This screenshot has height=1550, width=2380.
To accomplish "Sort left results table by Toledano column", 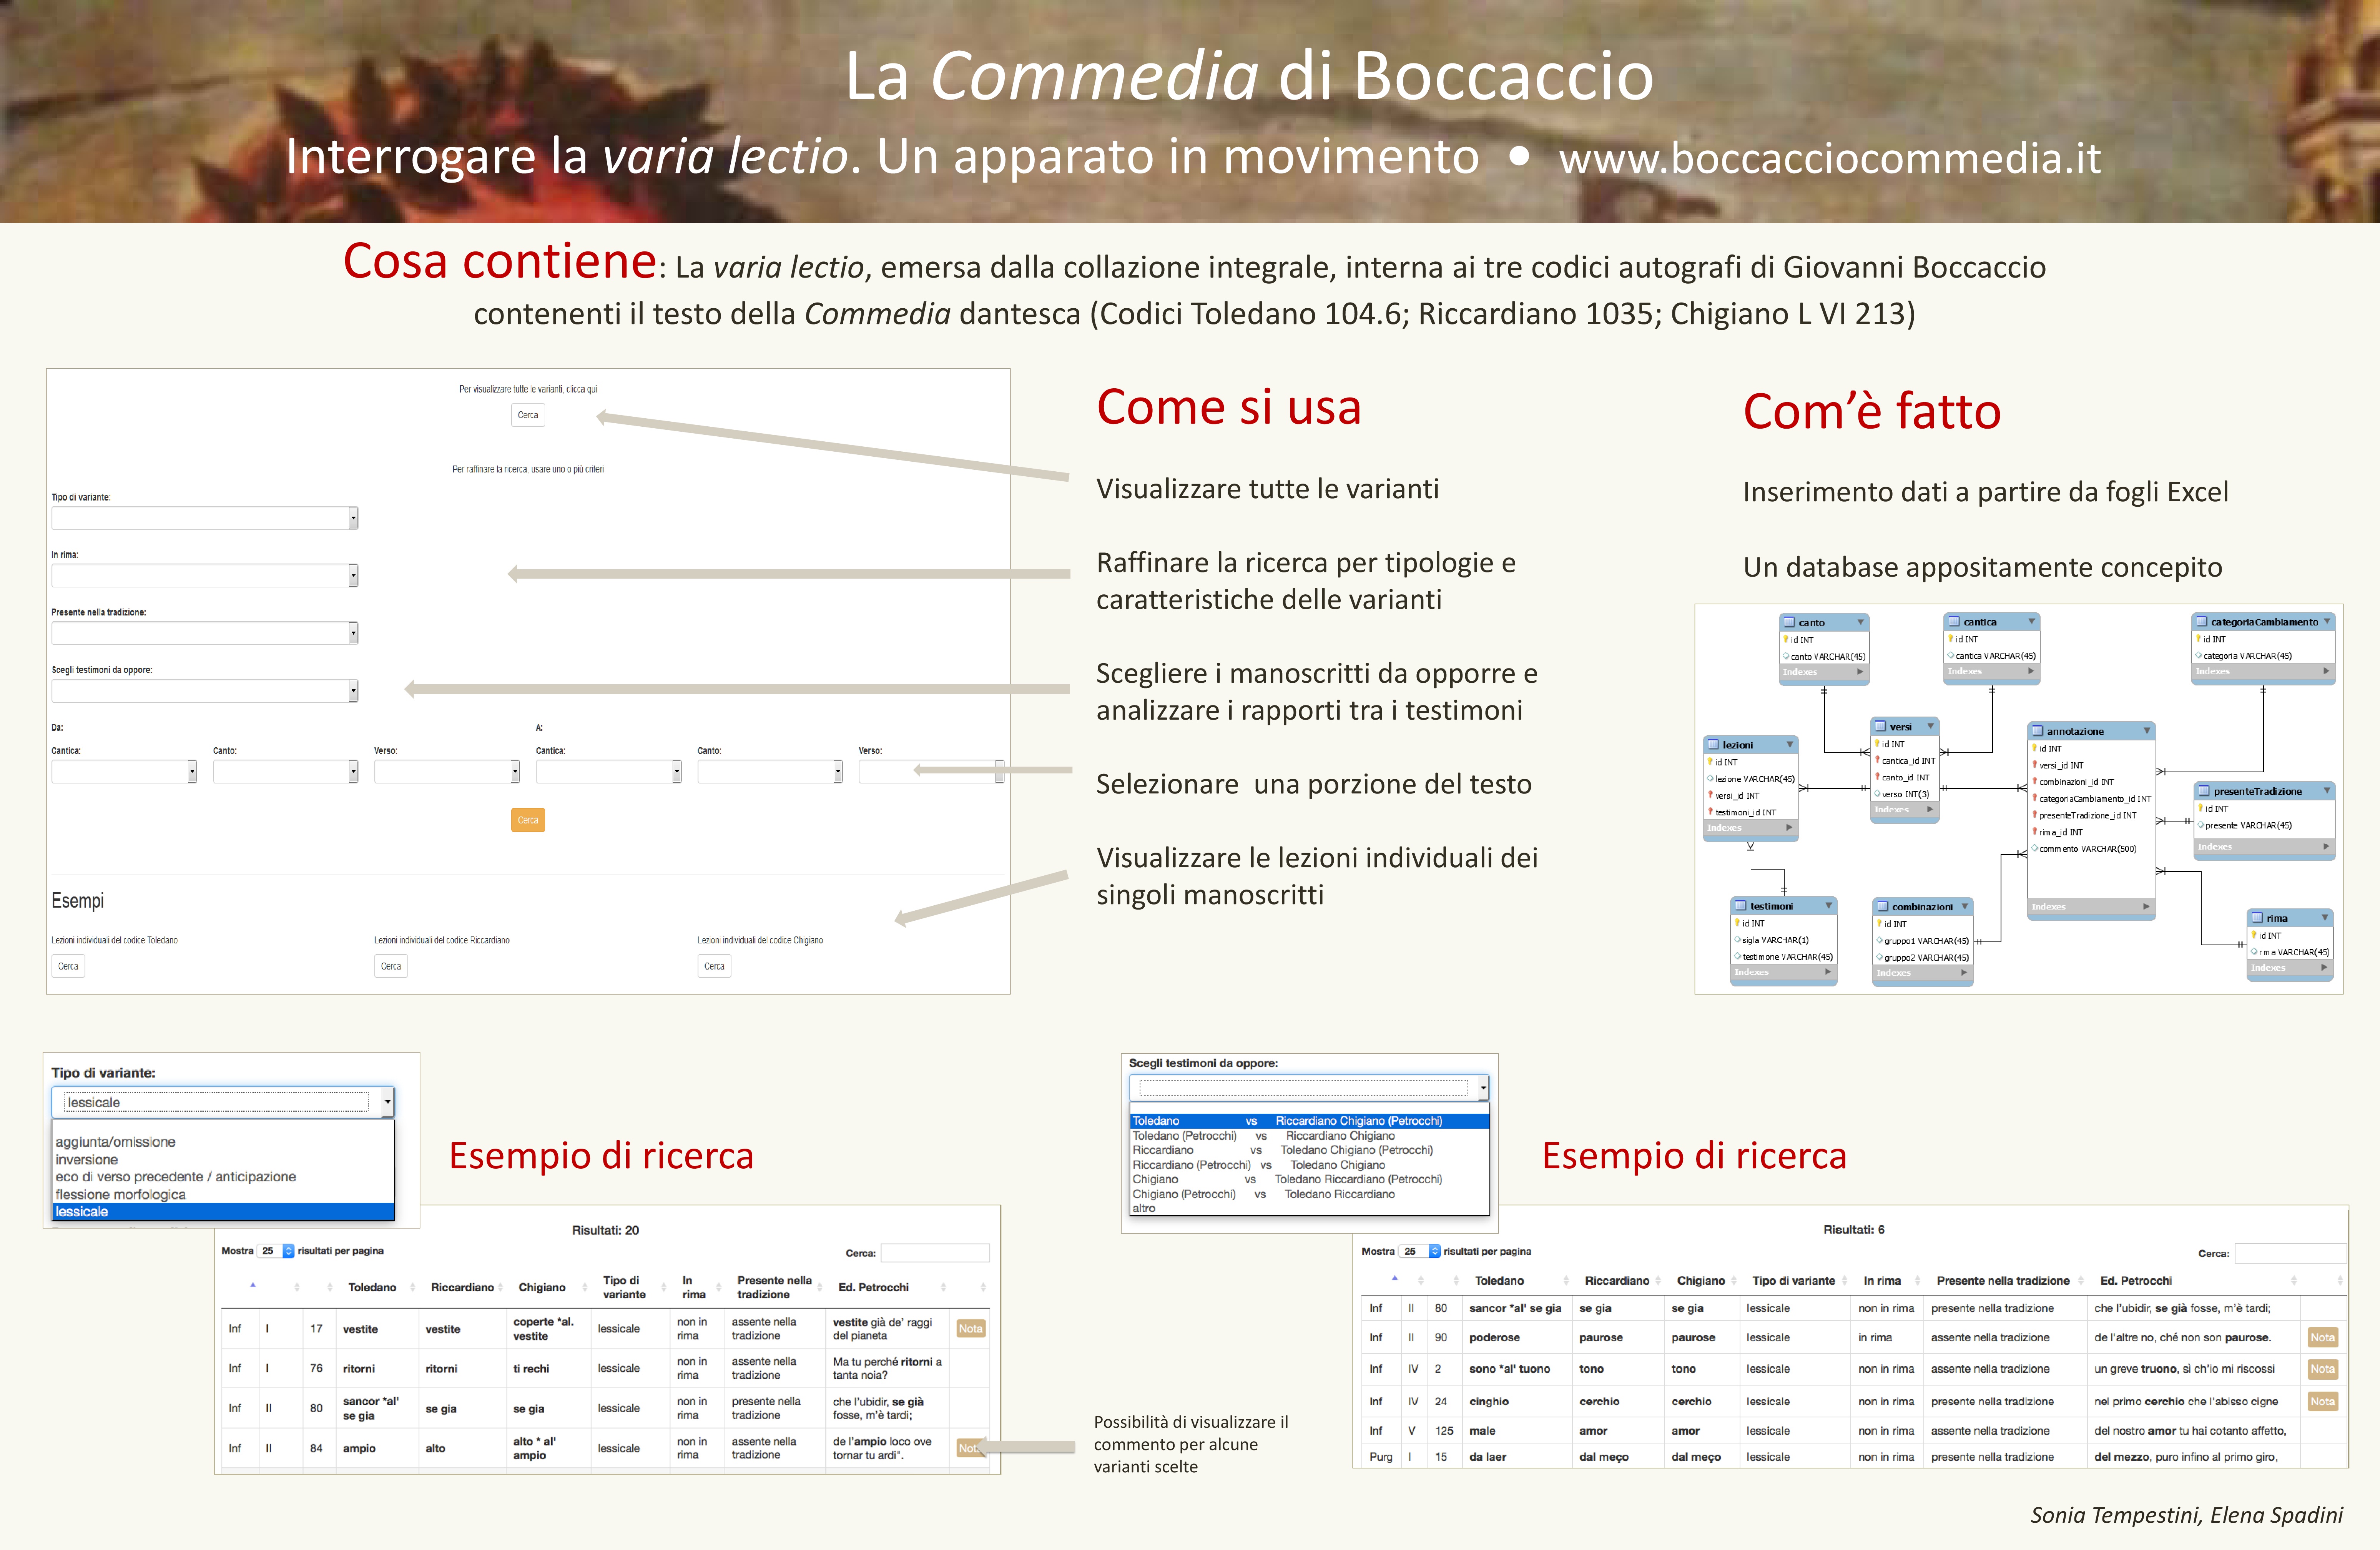I will pos(372,1287).
